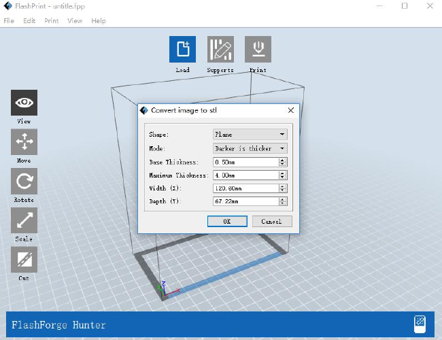The image size is (442, 340).
Task: Increase Base Thickness with up arrow
Action: pyautogui.click(x=282, y=160)
